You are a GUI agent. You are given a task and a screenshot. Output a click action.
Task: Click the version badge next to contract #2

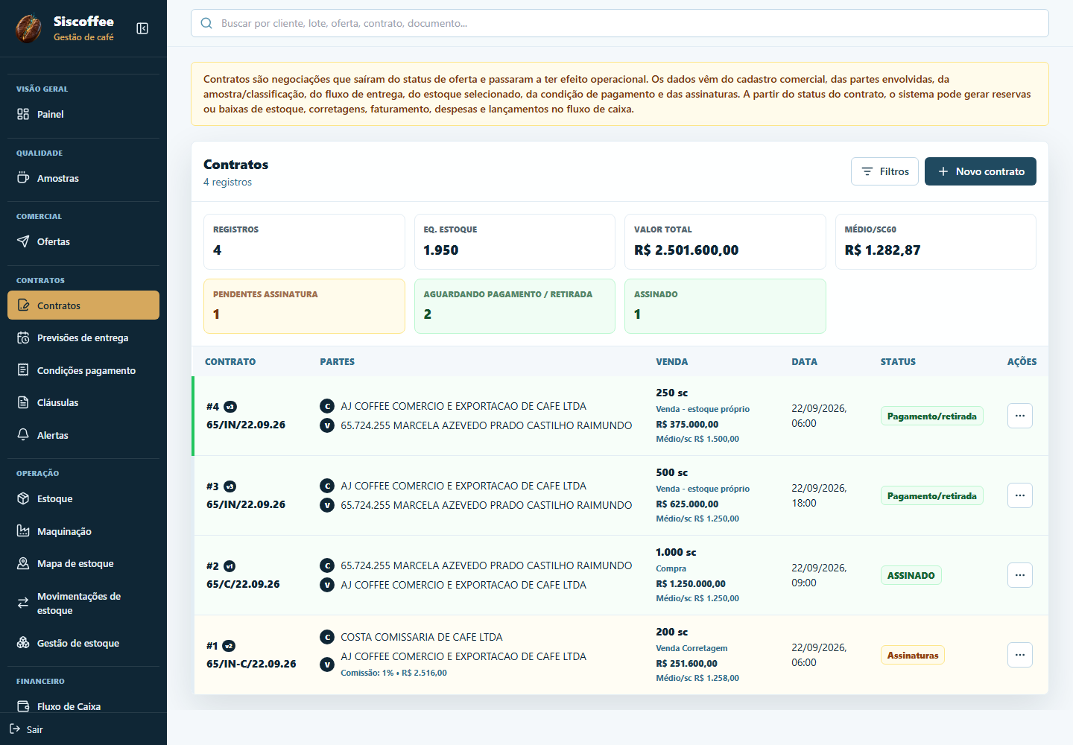[230, 566]
